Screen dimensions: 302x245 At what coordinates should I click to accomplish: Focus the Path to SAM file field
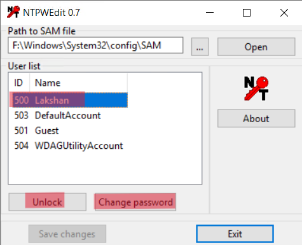95,45
